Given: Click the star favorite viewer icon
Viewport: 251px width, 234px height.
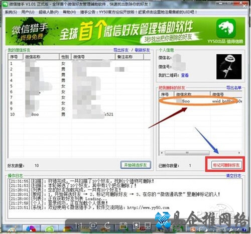Looking at the screenshot, I should (136, 225).
